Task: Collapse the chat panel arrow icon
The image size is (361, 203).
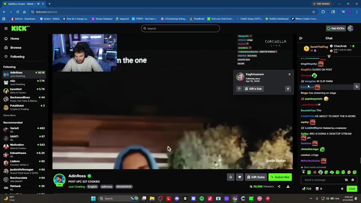Action: (301, 38)
